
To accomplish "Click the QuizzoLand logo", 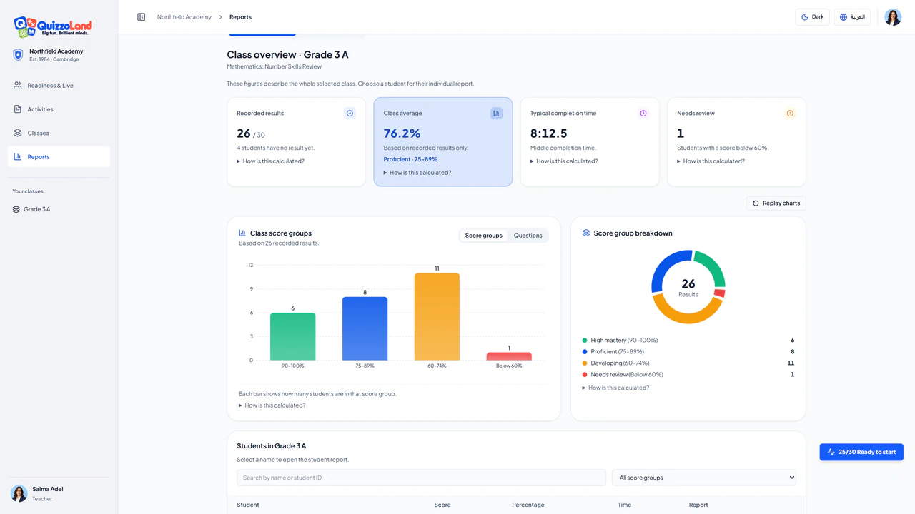I will [53, 27].
